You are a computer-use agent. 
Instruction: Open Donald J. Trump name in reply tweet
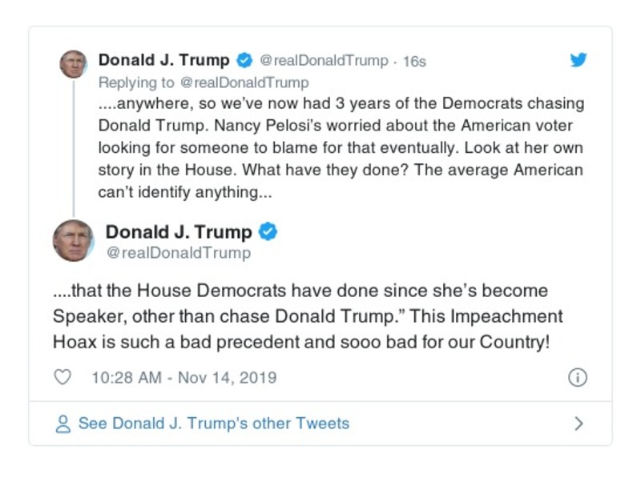[x=163, y=61]
